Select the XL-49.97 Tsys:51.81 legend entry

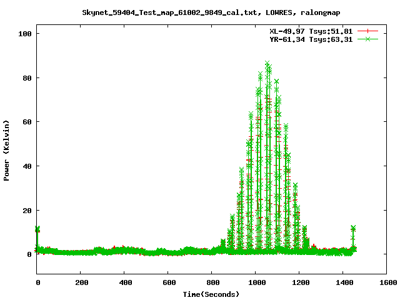[311, 31]
